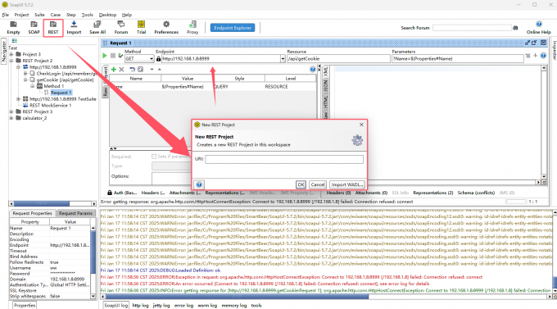Viewport: 557px width, 309px height.
Task: Toggle the Sets if parameter checkbox
Action: click(x=154, y=157)
